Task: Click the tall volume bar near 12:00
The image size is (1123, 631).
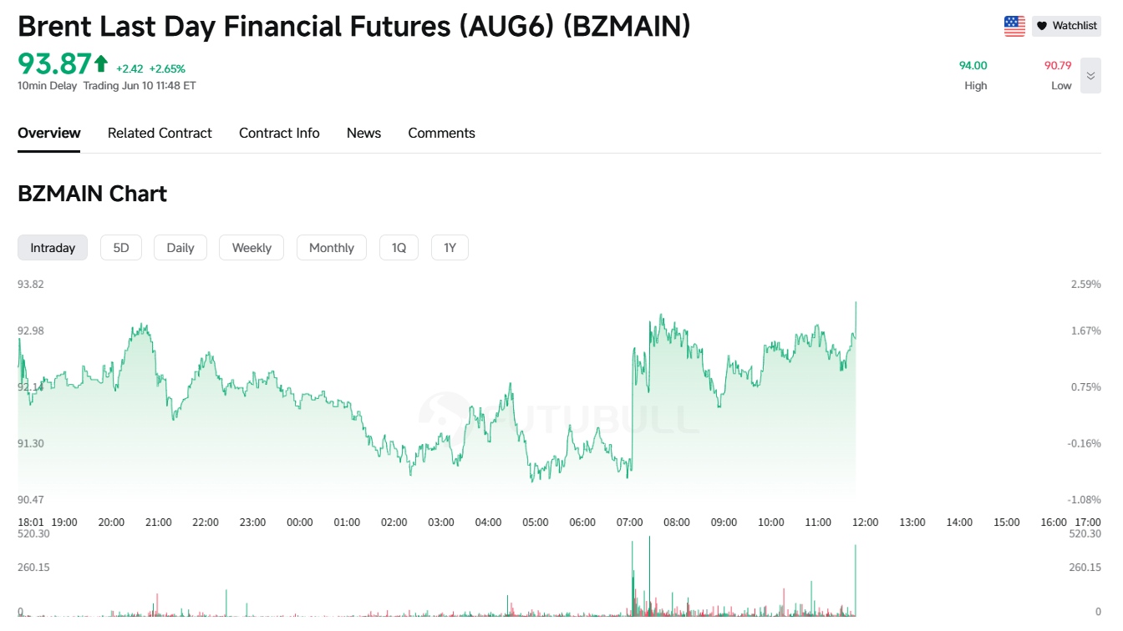Action: [856, 581]
